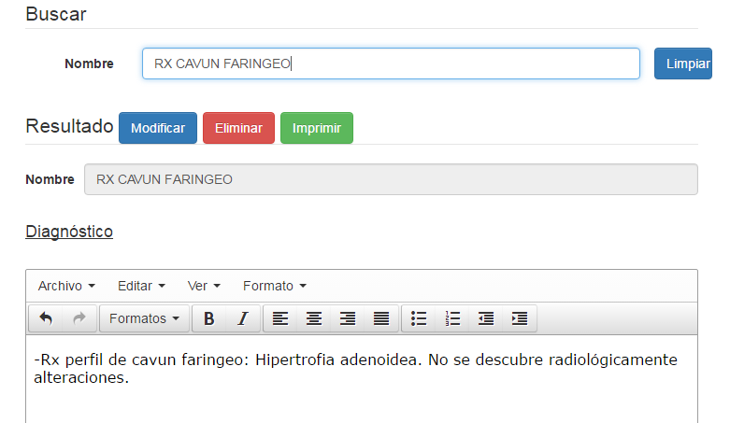This screenshot has width=730, height=423.
Task: Toggle bold text formatting
Action: 209,318
